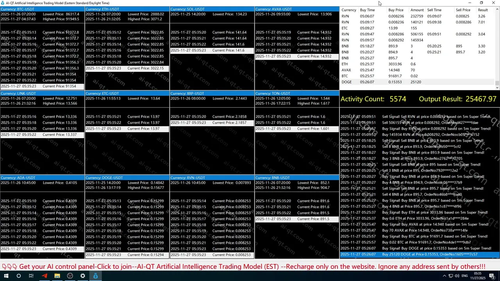500x281 pixels.
Task: Click the Currency: BTC-USDT panel header
Action: point(42,9)
